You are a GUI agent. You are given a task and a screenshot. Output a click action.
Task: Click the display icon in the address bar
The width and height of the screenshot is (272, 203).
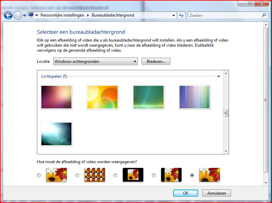[x=30, y=15]
